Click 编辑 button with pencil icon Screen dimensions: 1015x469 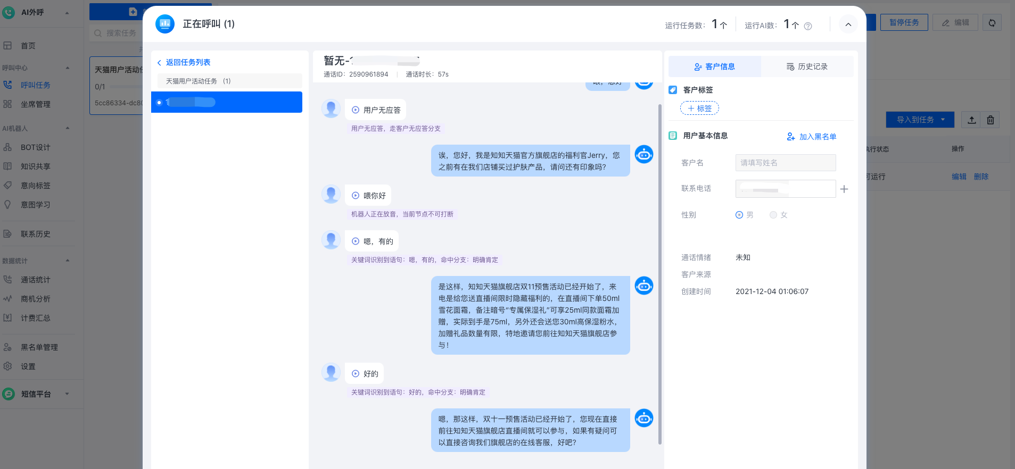[955, 22]
